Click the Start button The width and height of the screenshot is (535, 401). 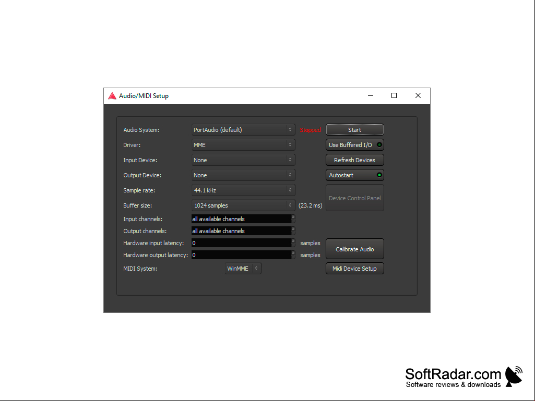[x=355, y=130]
